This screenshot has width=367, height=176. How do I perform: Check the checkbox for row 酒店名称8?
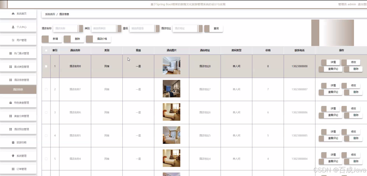click(x=46, y=66)
